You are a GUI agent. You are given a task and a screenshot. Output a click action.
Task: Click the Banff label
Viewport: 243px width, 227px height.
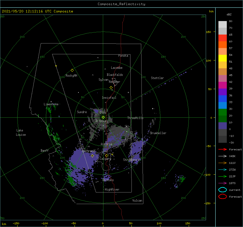pos(45,150)
